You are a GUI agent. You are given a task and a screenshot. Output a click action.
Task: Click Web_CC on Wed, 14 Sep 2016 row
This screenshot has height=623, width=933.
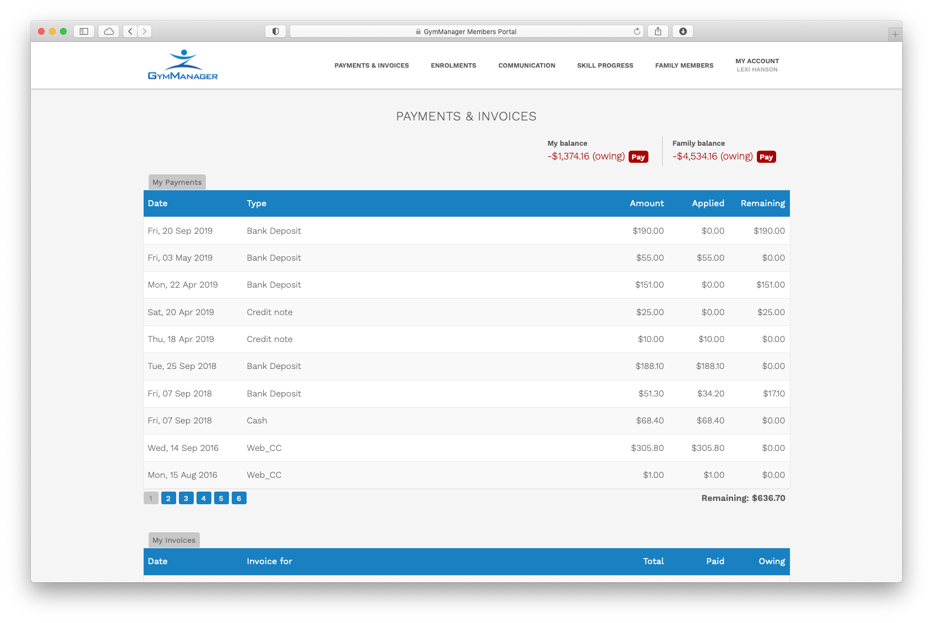tap(264, 448)
